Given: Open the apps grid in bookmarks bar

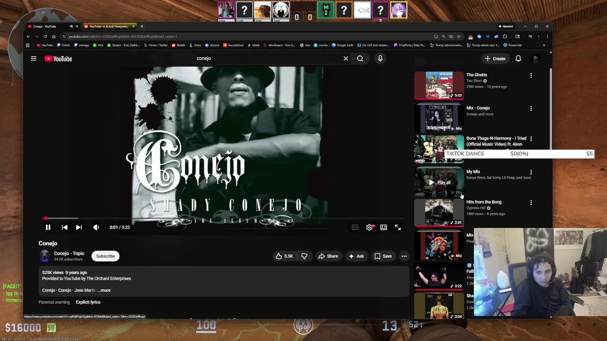Looking at the screenshot, I should point(28,45).
